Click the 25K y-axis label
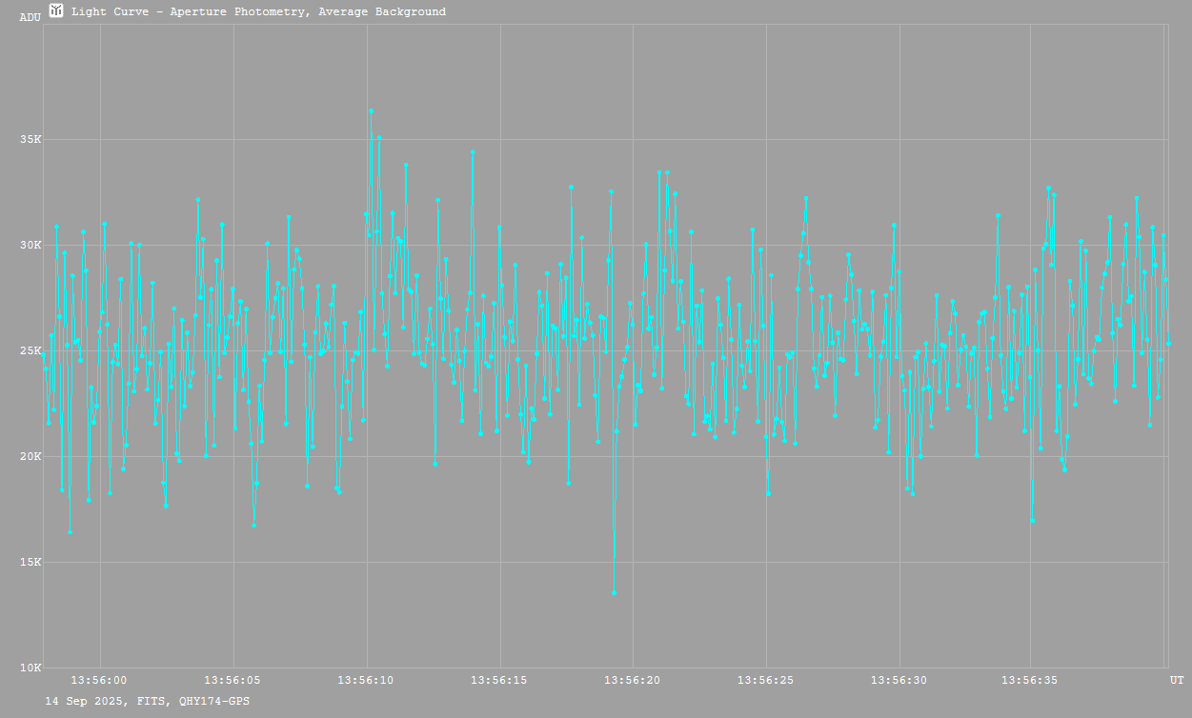The width and height of the screenshot is (1192, 718). (x=31, y=351)
